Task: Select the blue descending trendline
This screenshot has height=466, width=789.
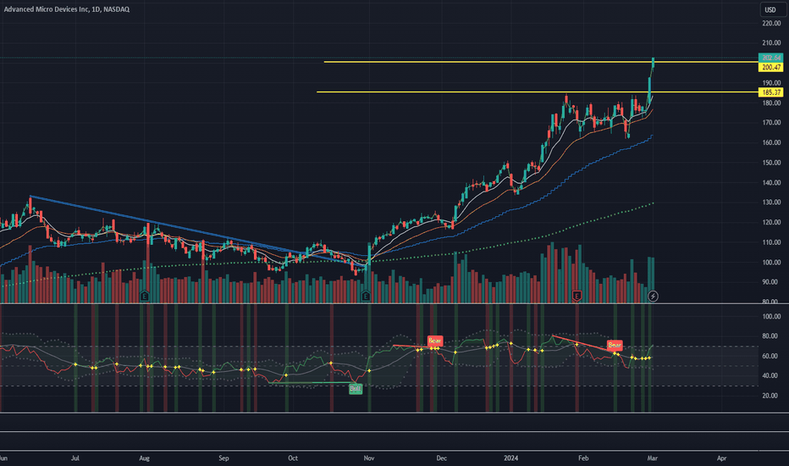Action: (199, 230)
